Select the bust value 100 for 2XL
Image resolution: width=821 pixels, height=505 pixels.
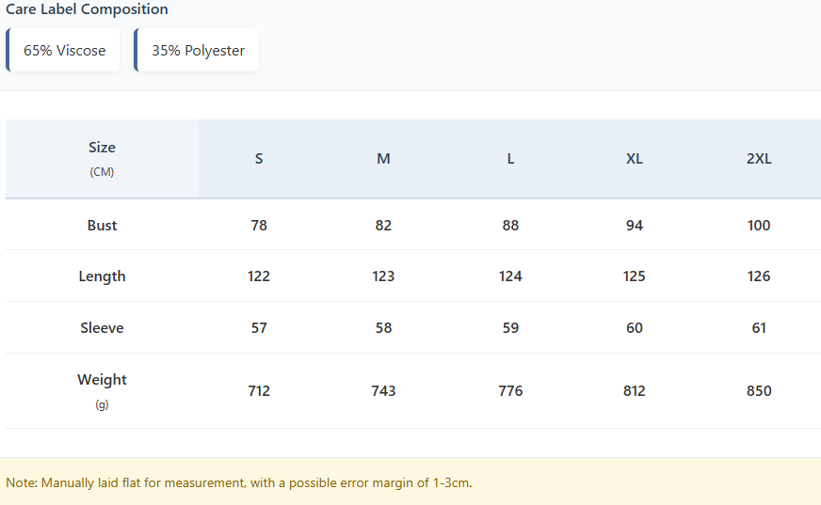coord(759,226)
